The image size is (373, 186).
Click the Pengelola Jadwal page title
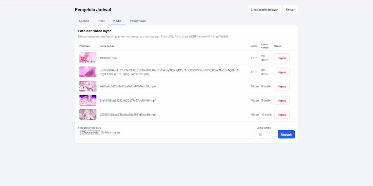click(93, 10)
